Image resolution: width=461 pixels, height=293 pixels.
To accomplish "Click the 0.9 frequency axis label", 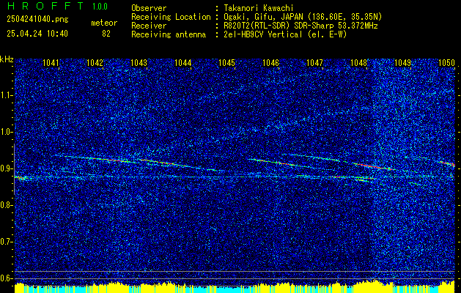I will (6, 168).
